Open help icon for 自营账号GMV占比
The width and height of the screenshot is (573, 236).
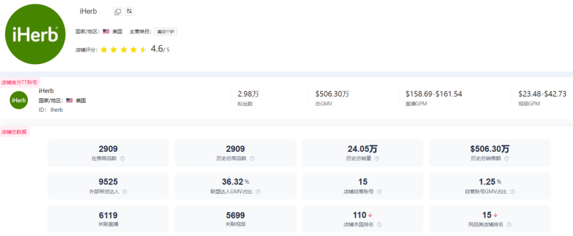click(x=513, y=192)
